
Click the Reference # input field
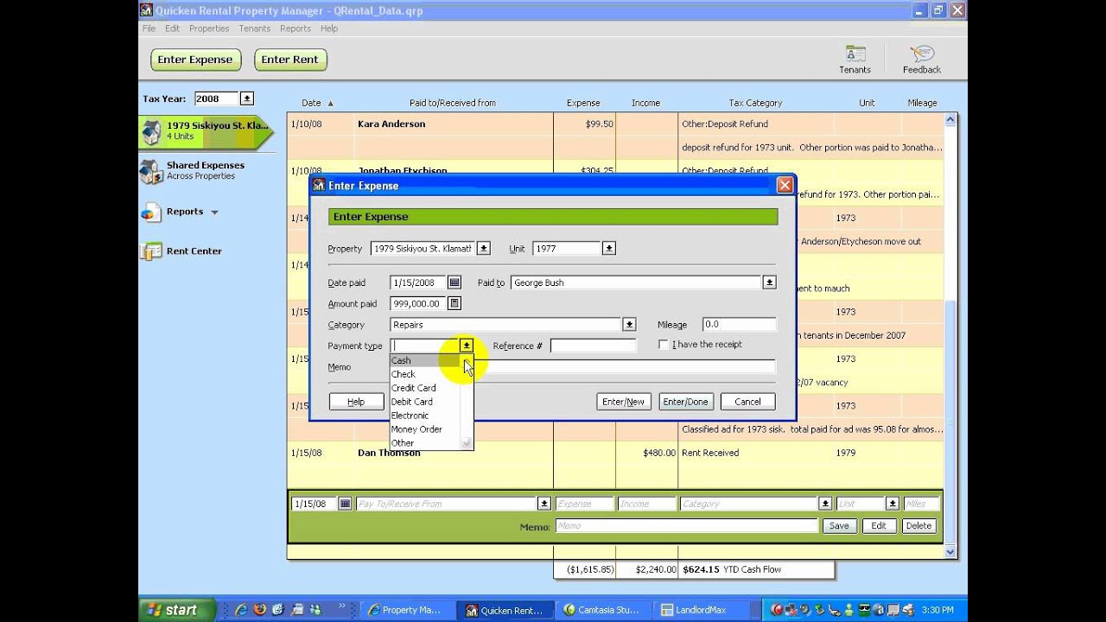pyautogui.click(x=593, y=346)
